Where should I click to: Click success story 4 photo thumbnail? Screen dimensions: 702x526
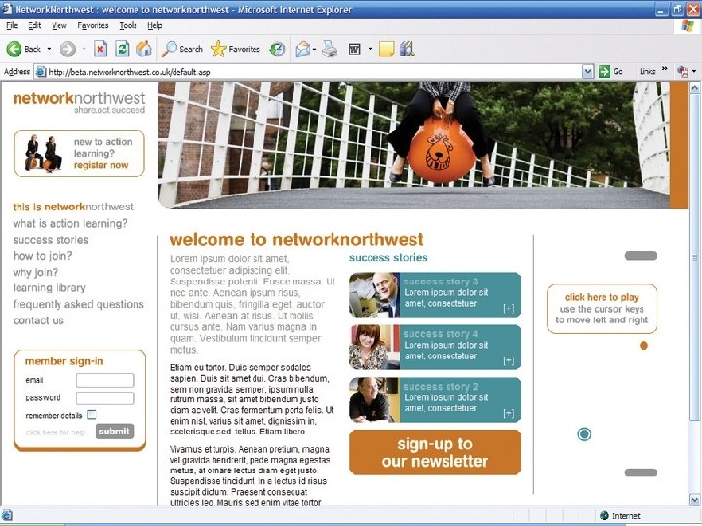pos(374,348)
